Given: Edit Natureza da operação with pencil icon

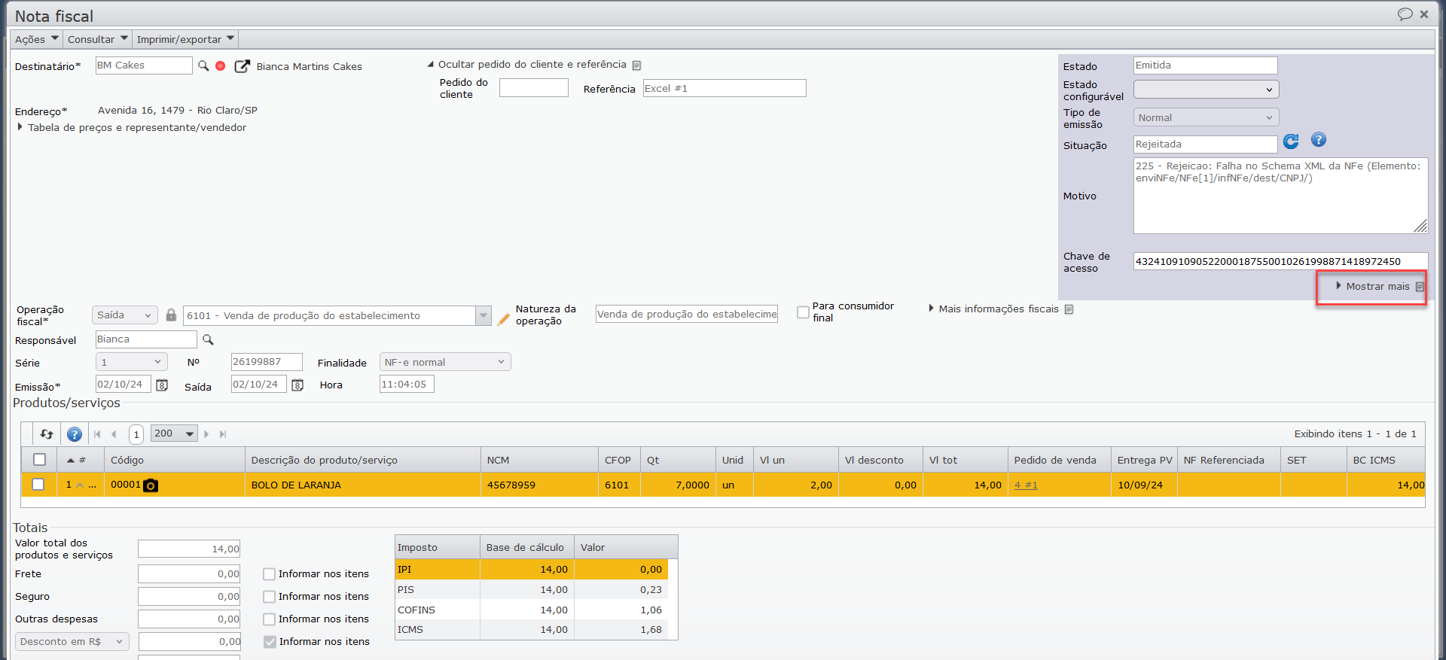Looking at the screenshot, I should click(503, 319).
